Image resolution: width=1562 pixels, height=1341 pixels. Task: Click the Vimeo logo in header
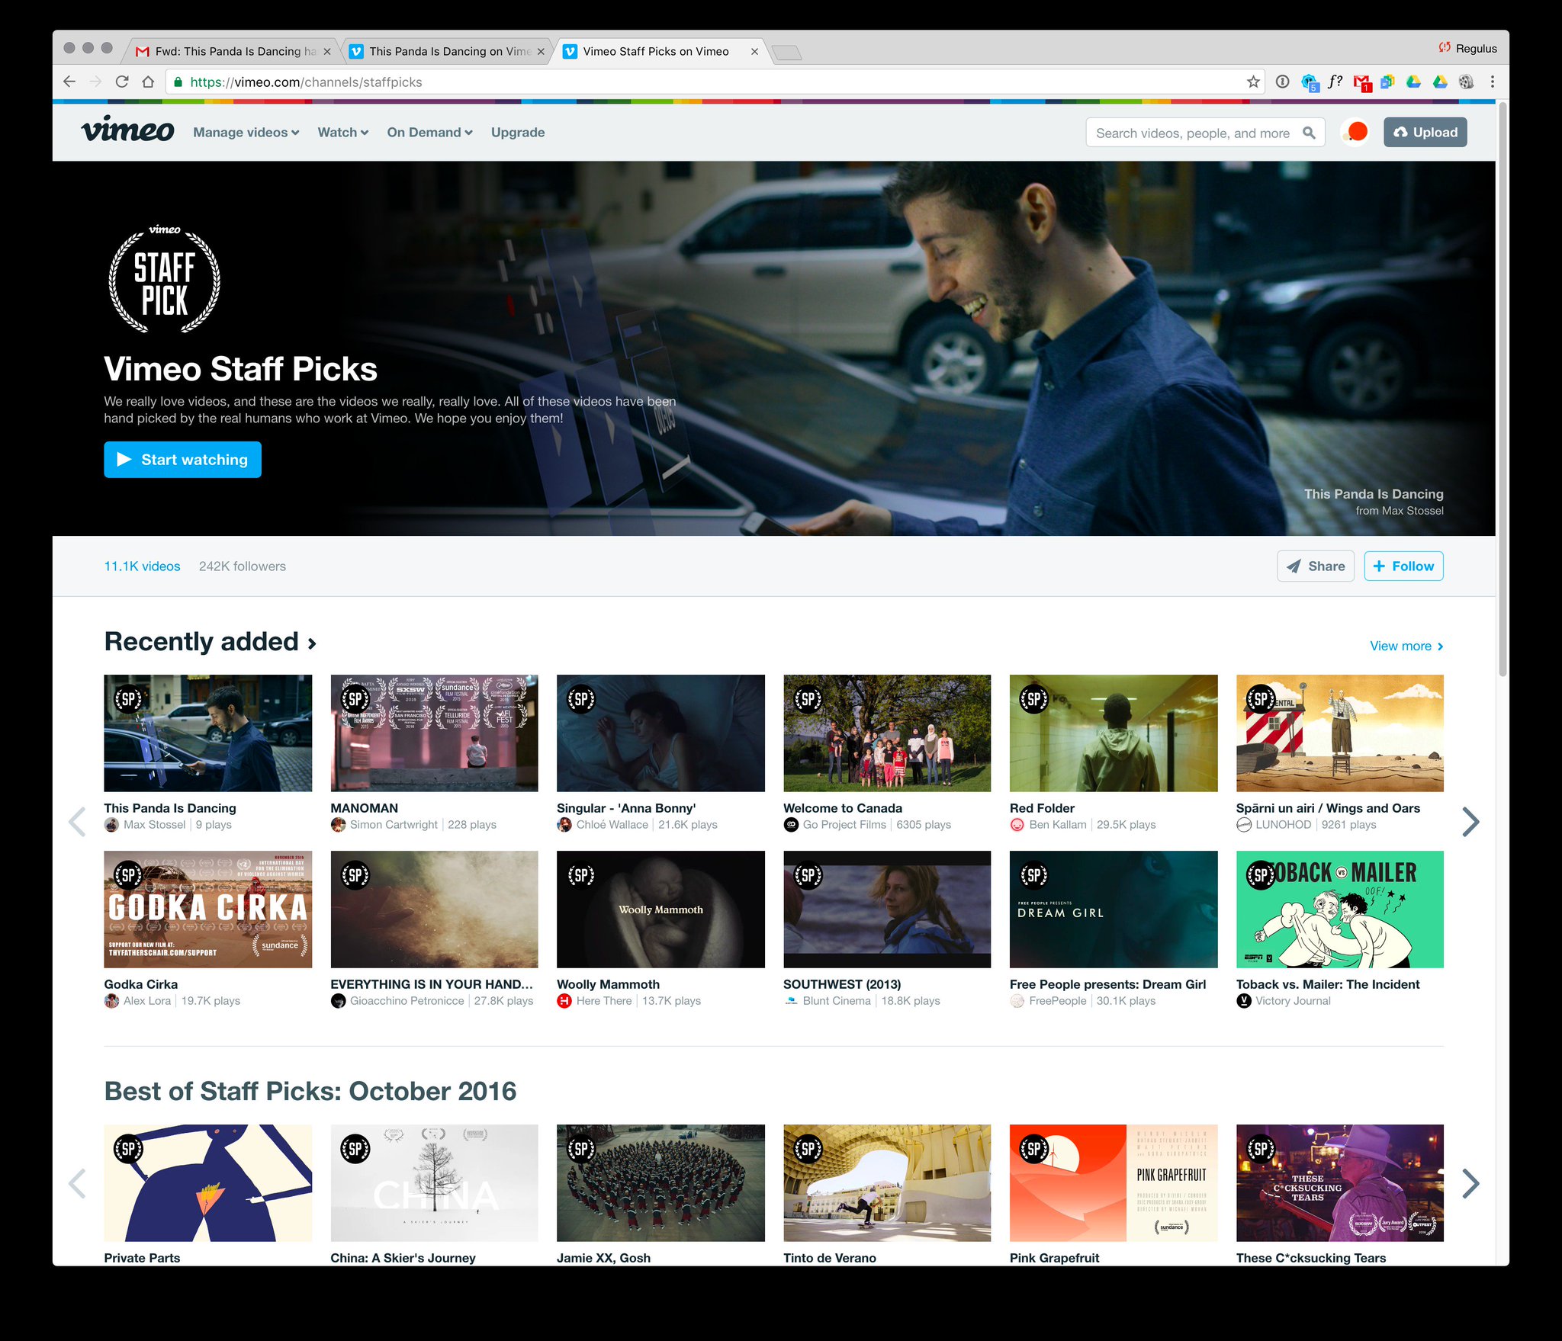[127, 131]
